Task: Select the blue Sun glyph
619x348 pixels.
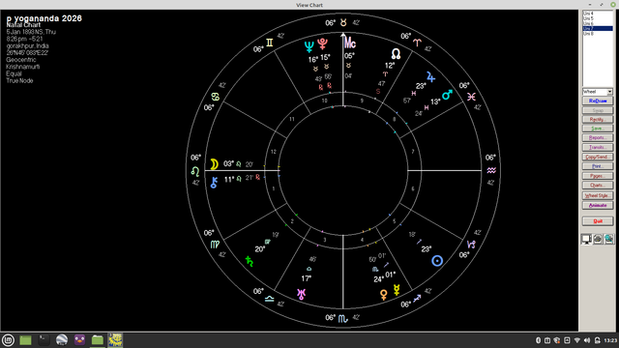Action: (x=437, y=261)
